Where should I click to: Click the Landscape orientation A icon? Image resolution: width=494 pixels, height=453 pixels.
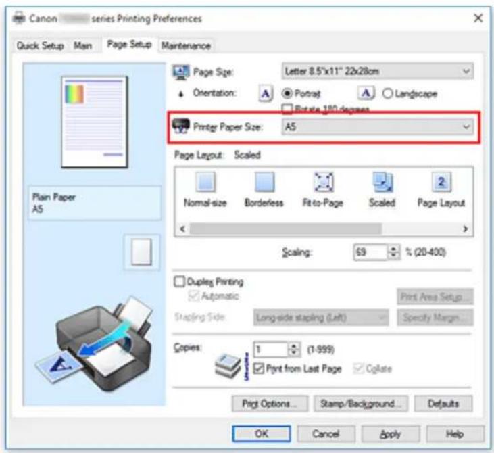366,93
